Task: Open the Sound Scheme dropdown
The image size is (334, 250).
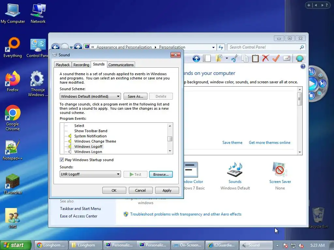Action: click(90, 96)
